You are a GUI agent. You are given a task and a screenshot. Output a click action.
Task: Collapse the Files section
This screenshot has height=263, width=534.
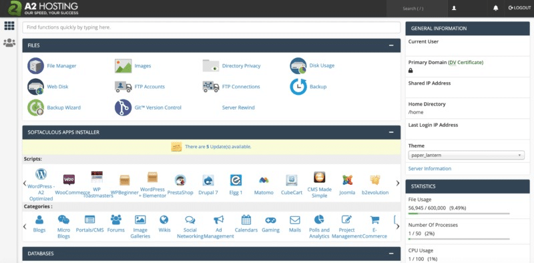coord(391,45)
